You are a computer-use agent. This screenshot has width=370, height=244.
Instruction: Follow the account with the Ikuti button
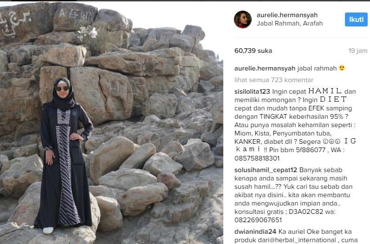click(356, 19)
